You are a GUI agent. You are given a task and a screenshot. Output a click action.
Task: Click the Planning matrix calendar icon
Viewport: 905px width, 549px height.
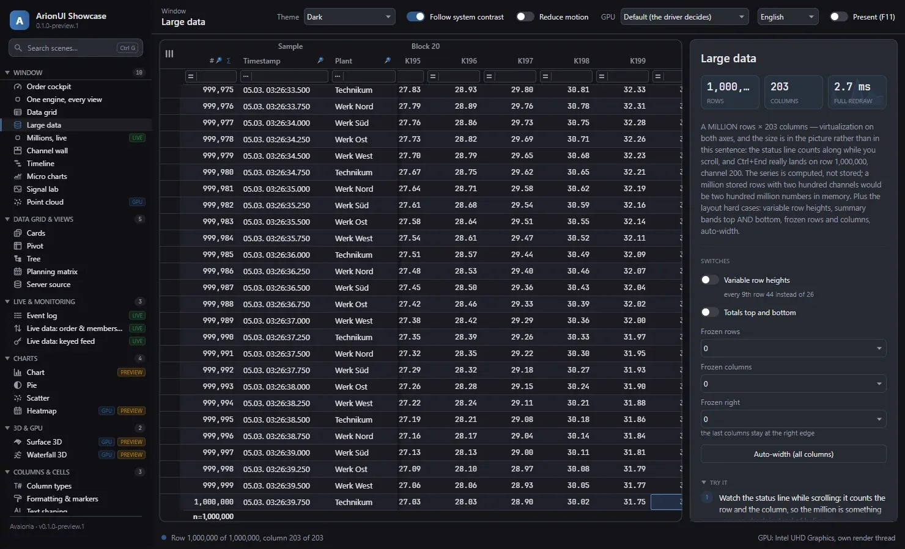[18, 272]
